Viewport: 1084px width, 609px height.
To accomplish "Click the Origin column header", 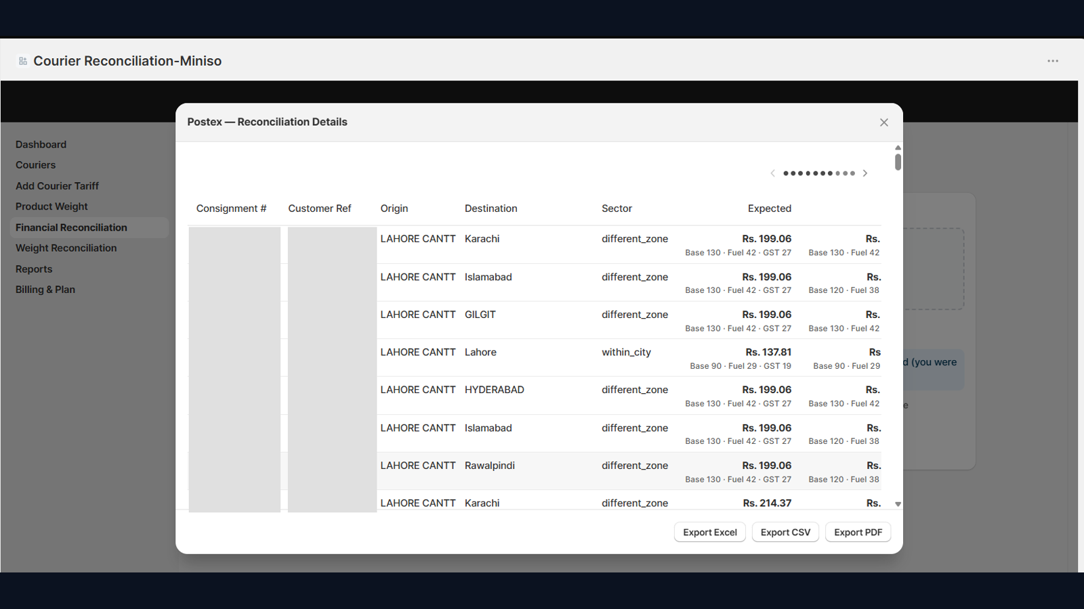I will (394, 208).
